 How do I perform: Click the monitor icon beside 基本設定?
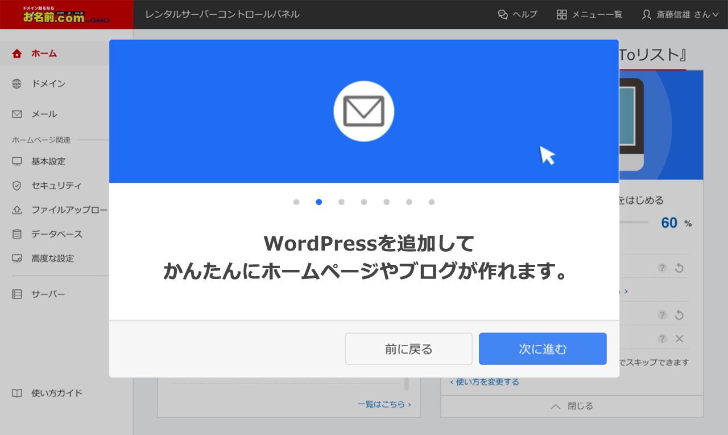pos(17,161)
